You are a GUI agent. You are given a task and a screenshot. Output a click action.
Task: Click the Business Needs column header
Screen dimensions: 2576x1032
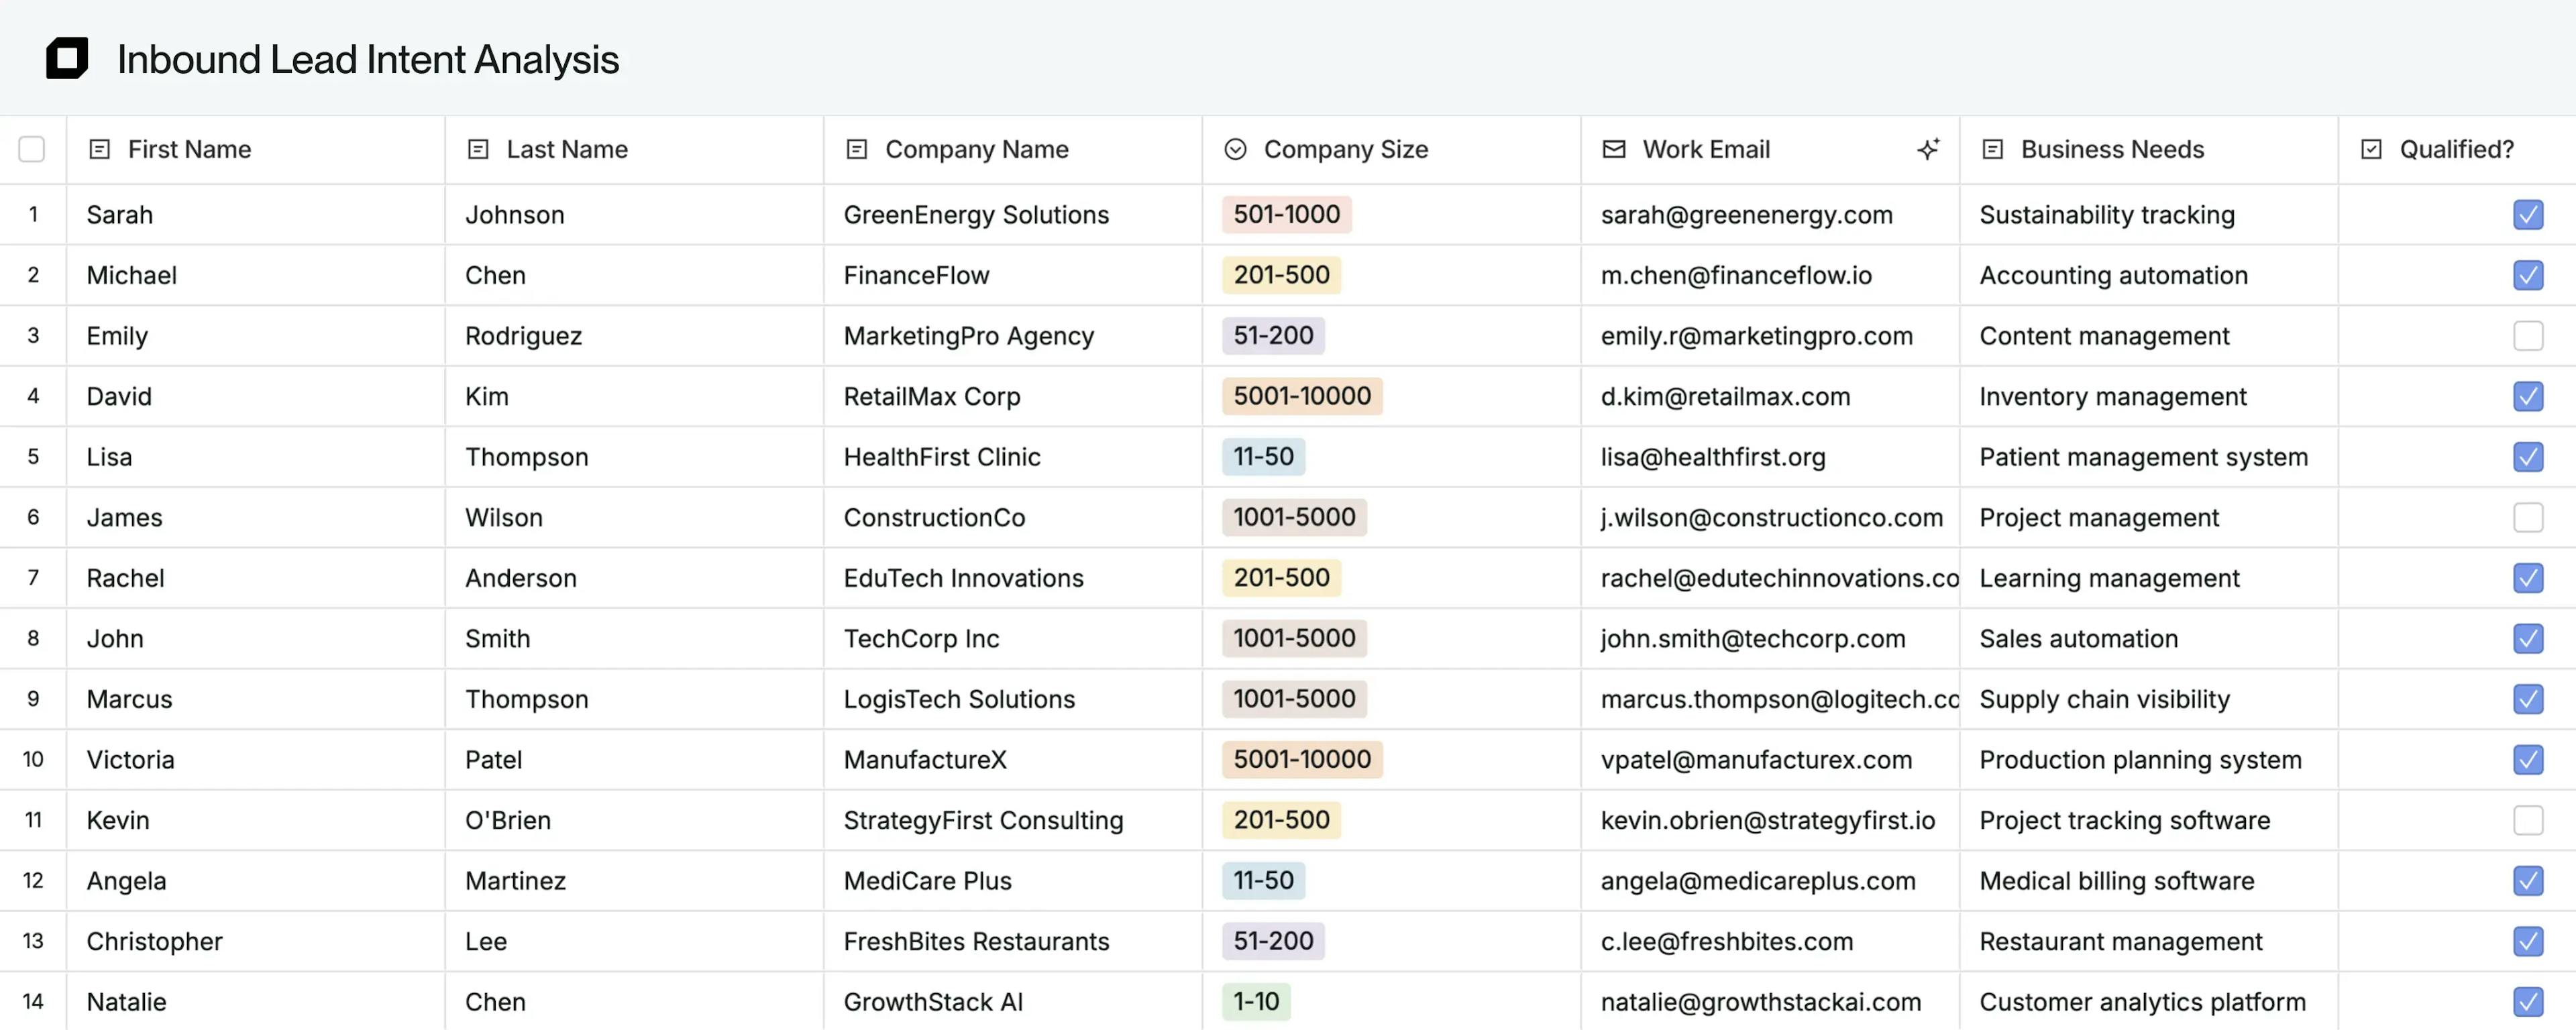click(2112, 149)
